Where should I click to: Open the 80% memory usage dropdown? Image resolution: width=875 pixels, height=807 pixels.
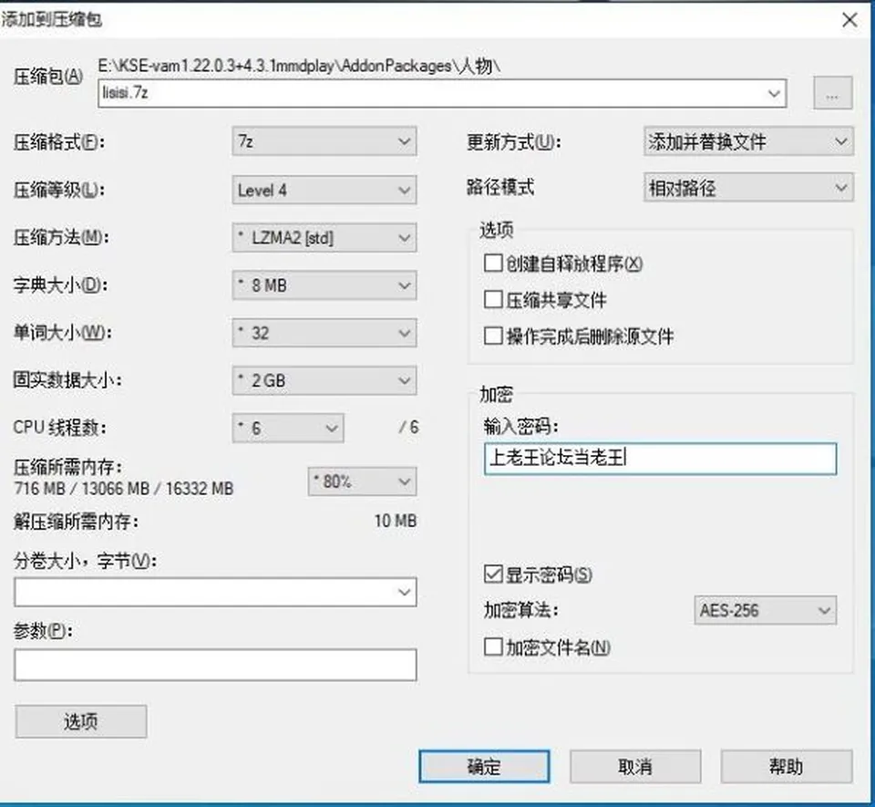point(362,481)
